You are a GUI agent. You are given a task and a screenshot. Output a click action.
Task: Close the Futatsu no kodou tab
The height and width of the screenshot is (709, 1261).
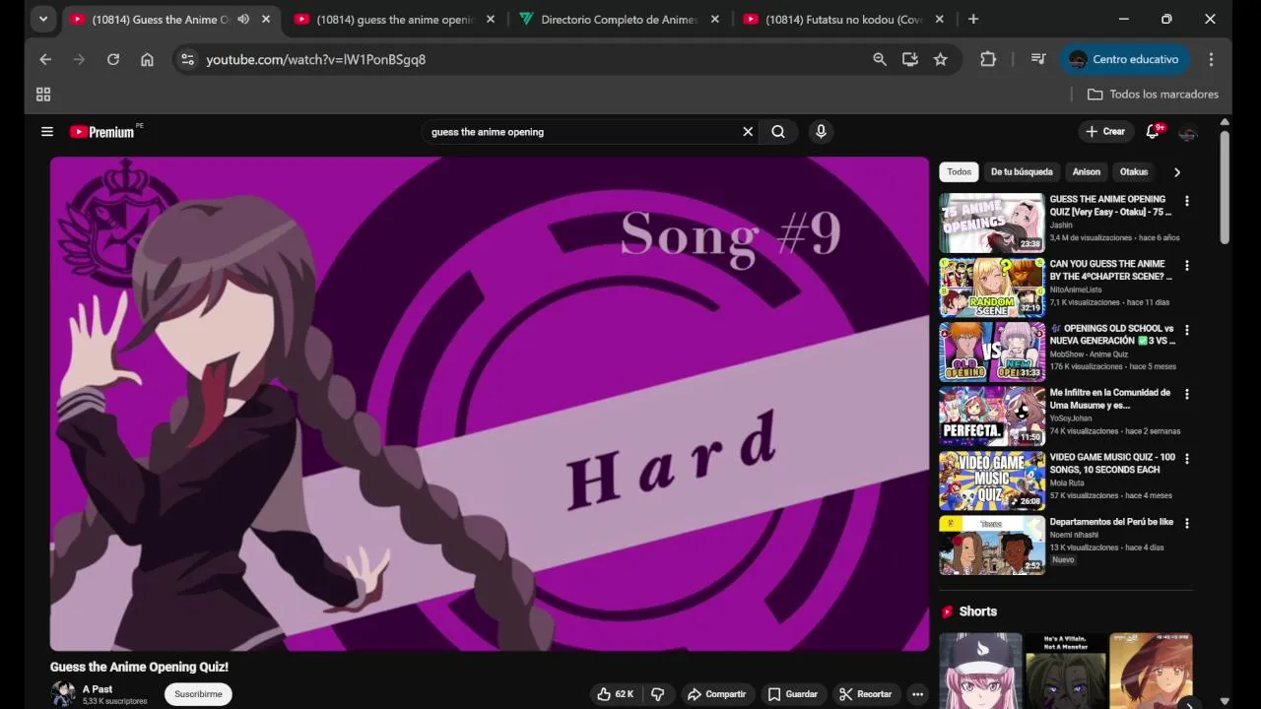tap(940, 19)
